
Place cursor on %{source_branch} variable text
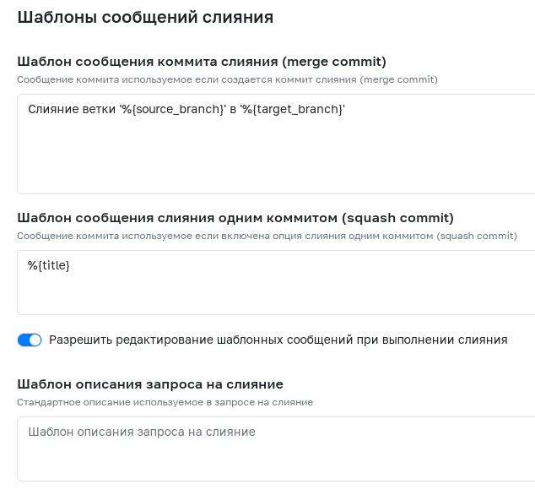(173, 109)
